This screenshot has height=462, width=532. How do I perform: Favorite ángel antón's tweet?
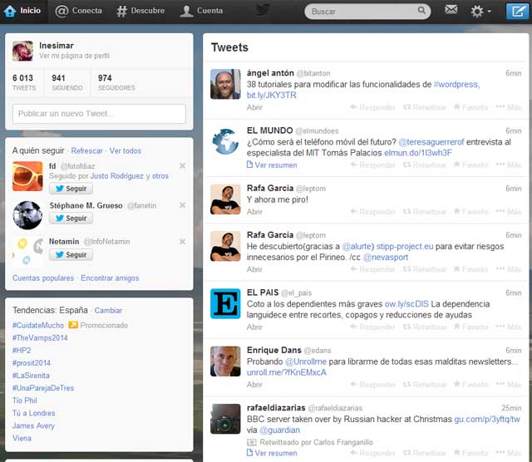[471, 107]
